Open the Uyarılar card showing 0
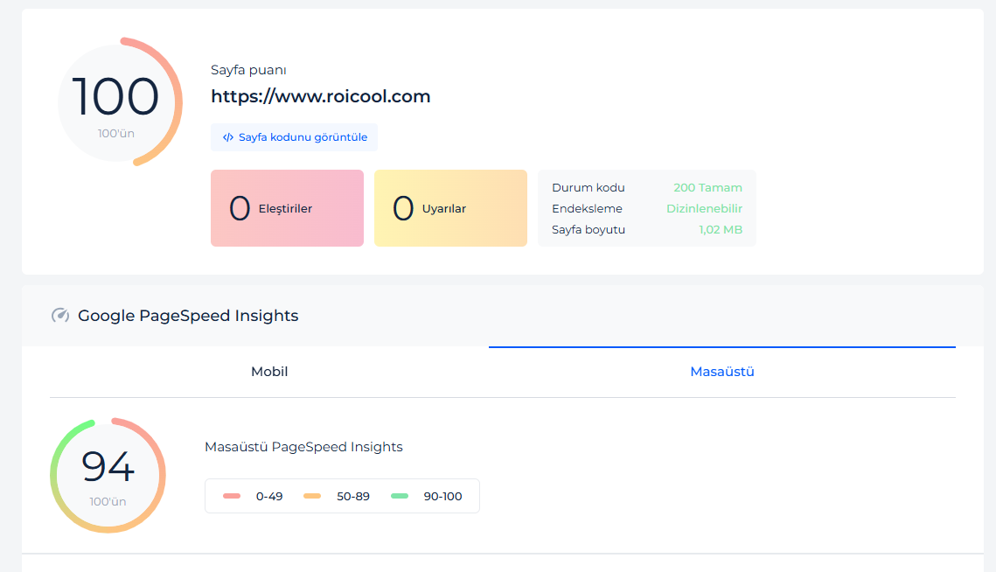 (x=450, y=208)
